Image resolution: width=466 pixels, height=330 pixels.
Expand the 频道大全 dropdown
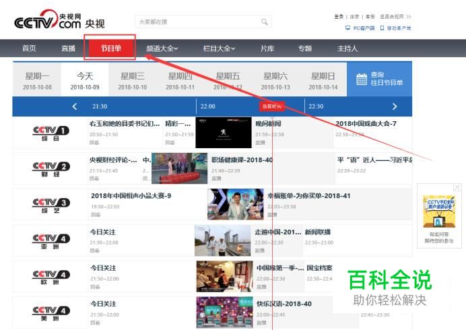(162, 48)
